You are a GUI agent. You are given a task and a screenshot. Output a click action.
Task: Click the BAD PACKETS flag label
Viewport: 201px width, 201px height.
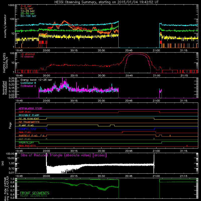coord(27,146)
